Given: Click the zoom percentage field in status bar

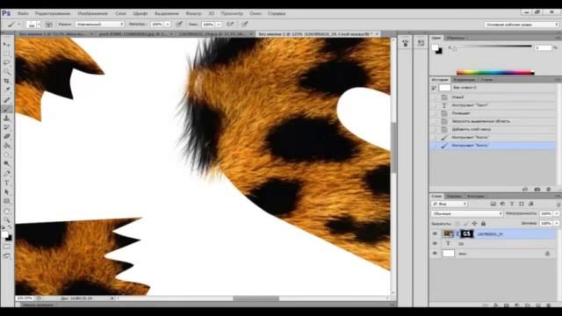Looking at the screenshot, I should coord(25,298).
